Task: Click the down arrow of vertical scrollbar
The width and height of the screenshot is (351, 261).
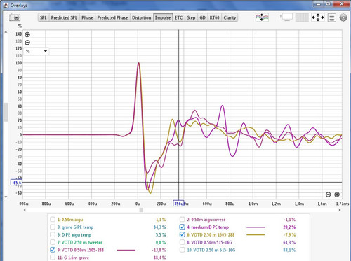Action: (6, 197)
